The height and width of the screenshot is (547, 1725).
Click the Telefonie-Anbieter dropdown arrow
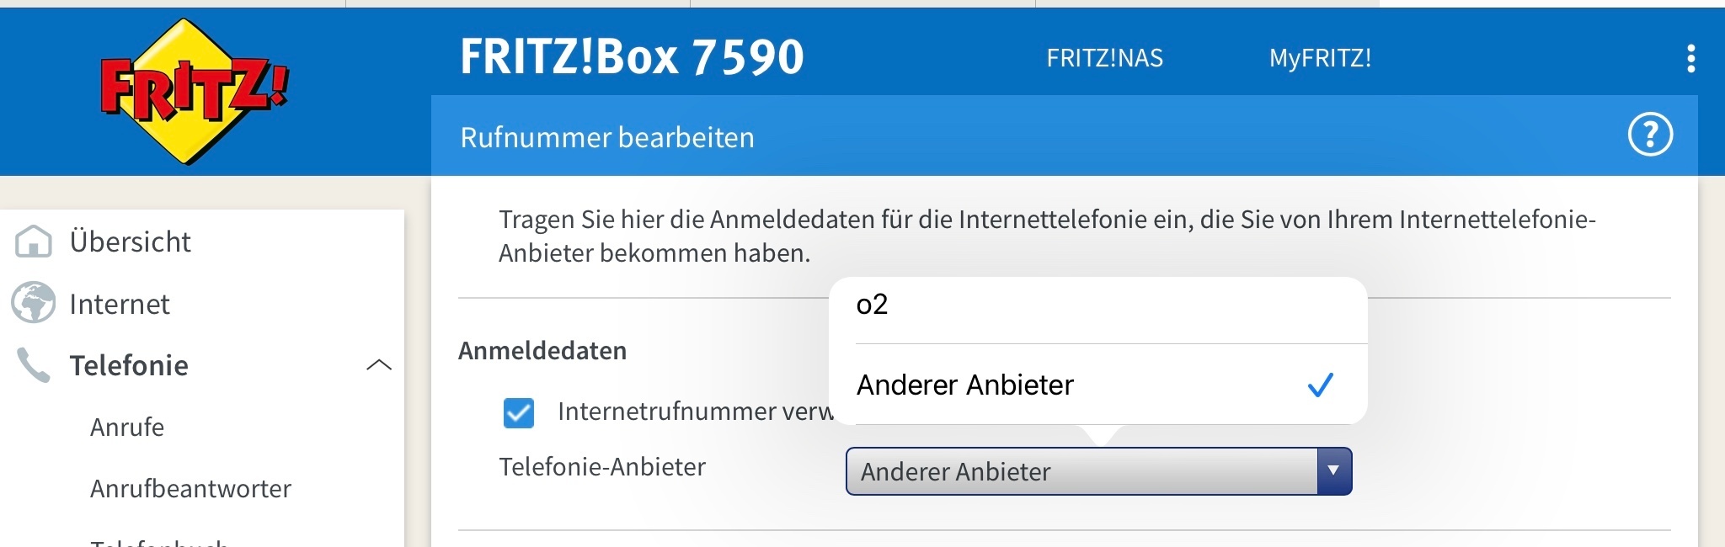(1333, 471)
